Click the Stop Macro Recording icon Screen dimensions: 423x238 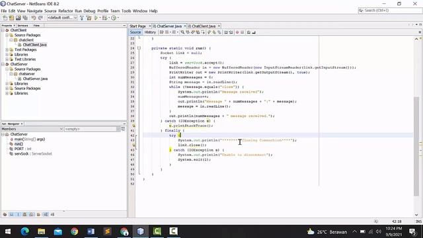tap(243, 32)
